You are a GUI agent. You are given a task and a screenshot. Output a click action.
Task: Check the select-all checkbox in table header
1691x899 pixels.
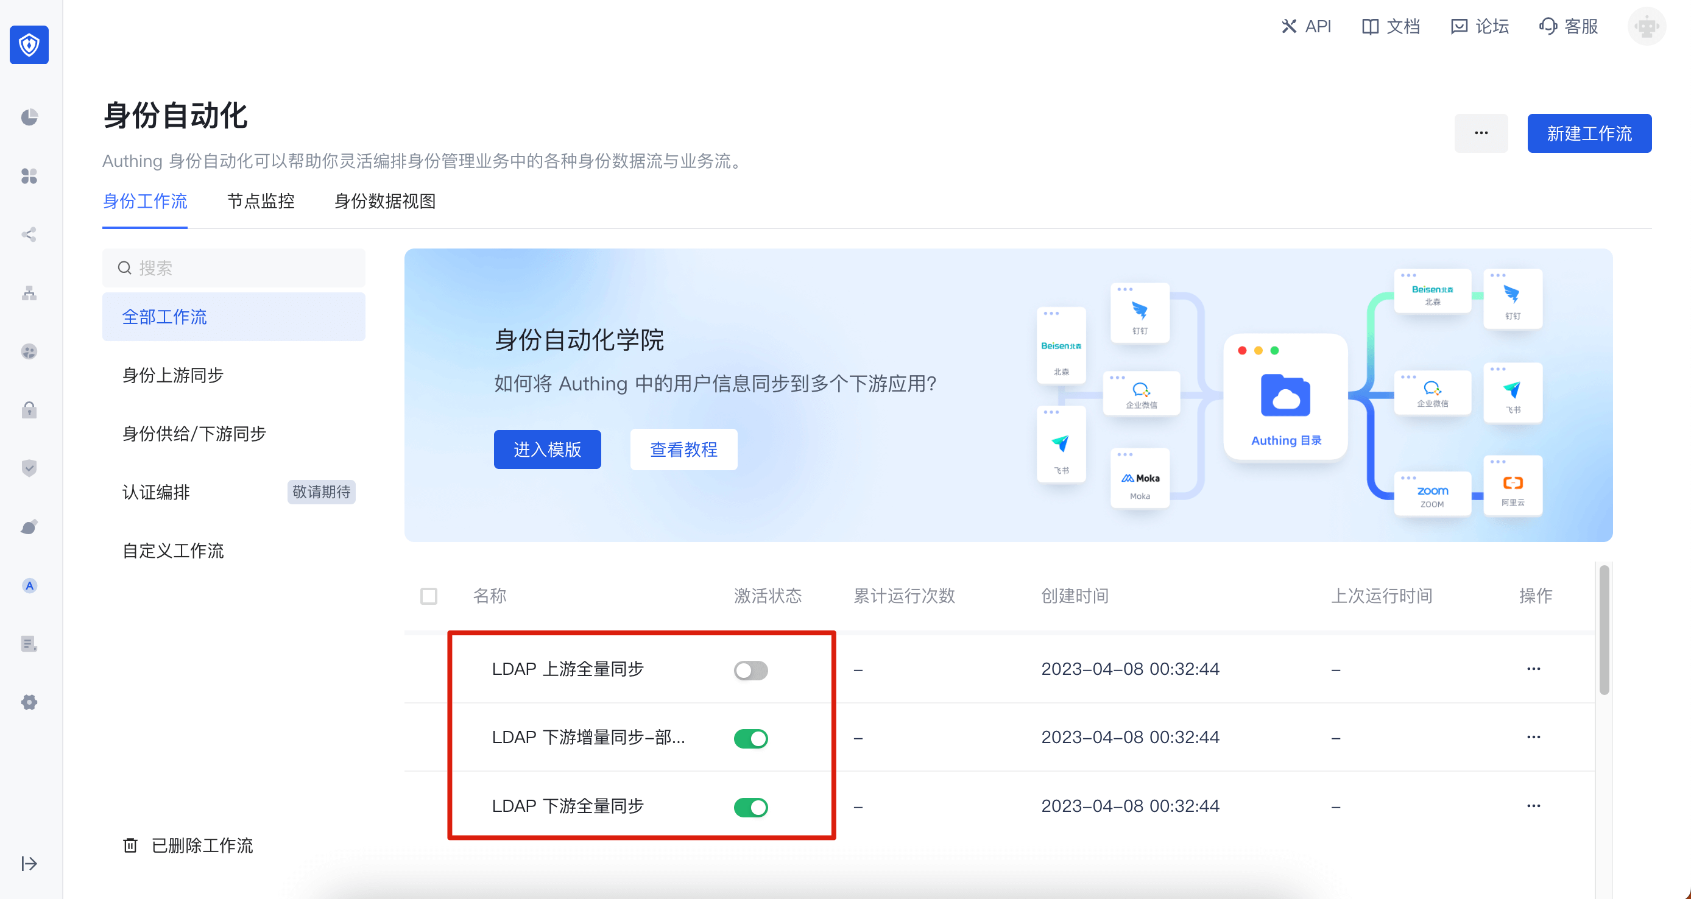429,596
